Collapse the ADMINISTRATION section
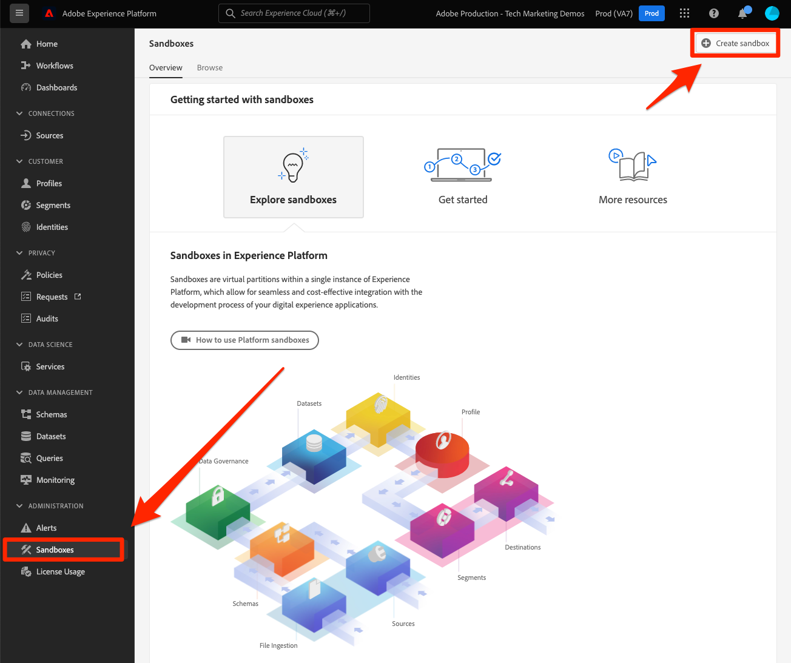The image size is (791, 663). click(x=19, y=506)
